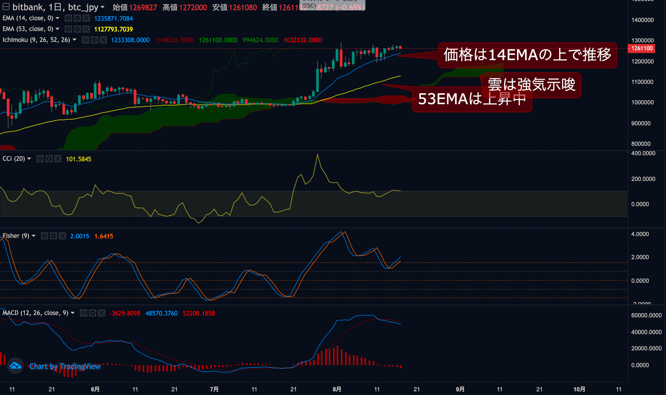Open settings gear for EMA 14 indicator
Screen dimensions: 666x395
77,18
